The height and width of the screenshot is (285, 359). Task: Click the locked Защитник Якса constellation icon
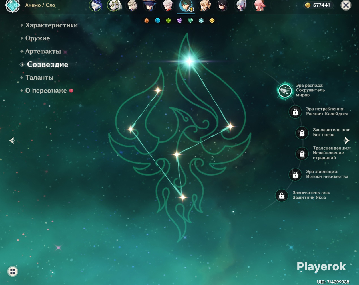point(282,196)
